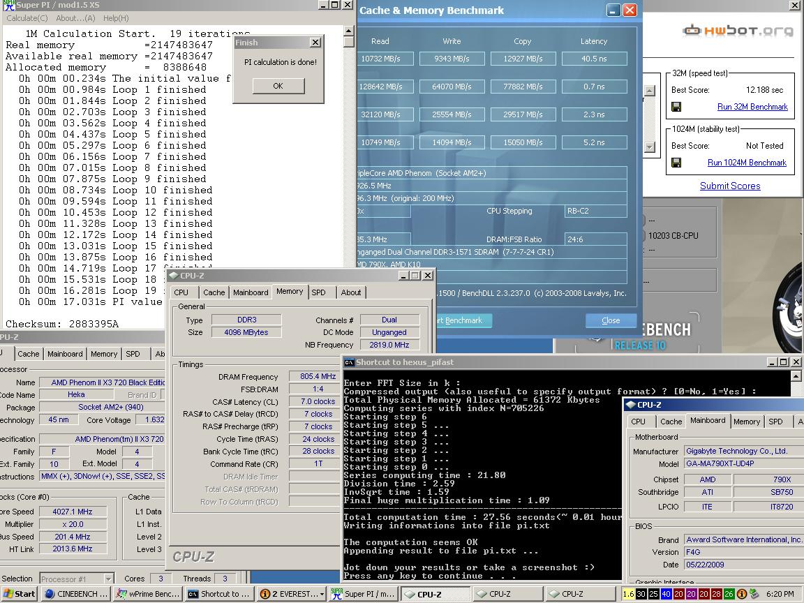The width and height of the screenshot is (804, 603).
Task: Click the Super PI title bar icon
Action: click(x=8, y=5)
